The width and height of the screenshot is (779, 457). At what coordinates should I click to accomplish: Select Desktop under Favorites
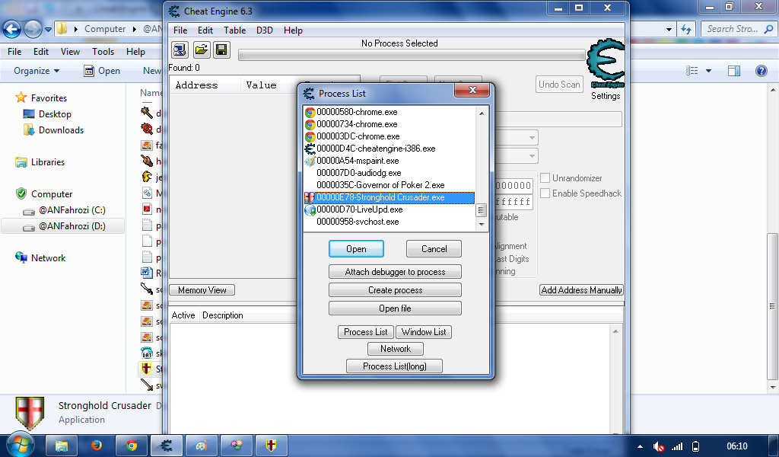(55, 114)
